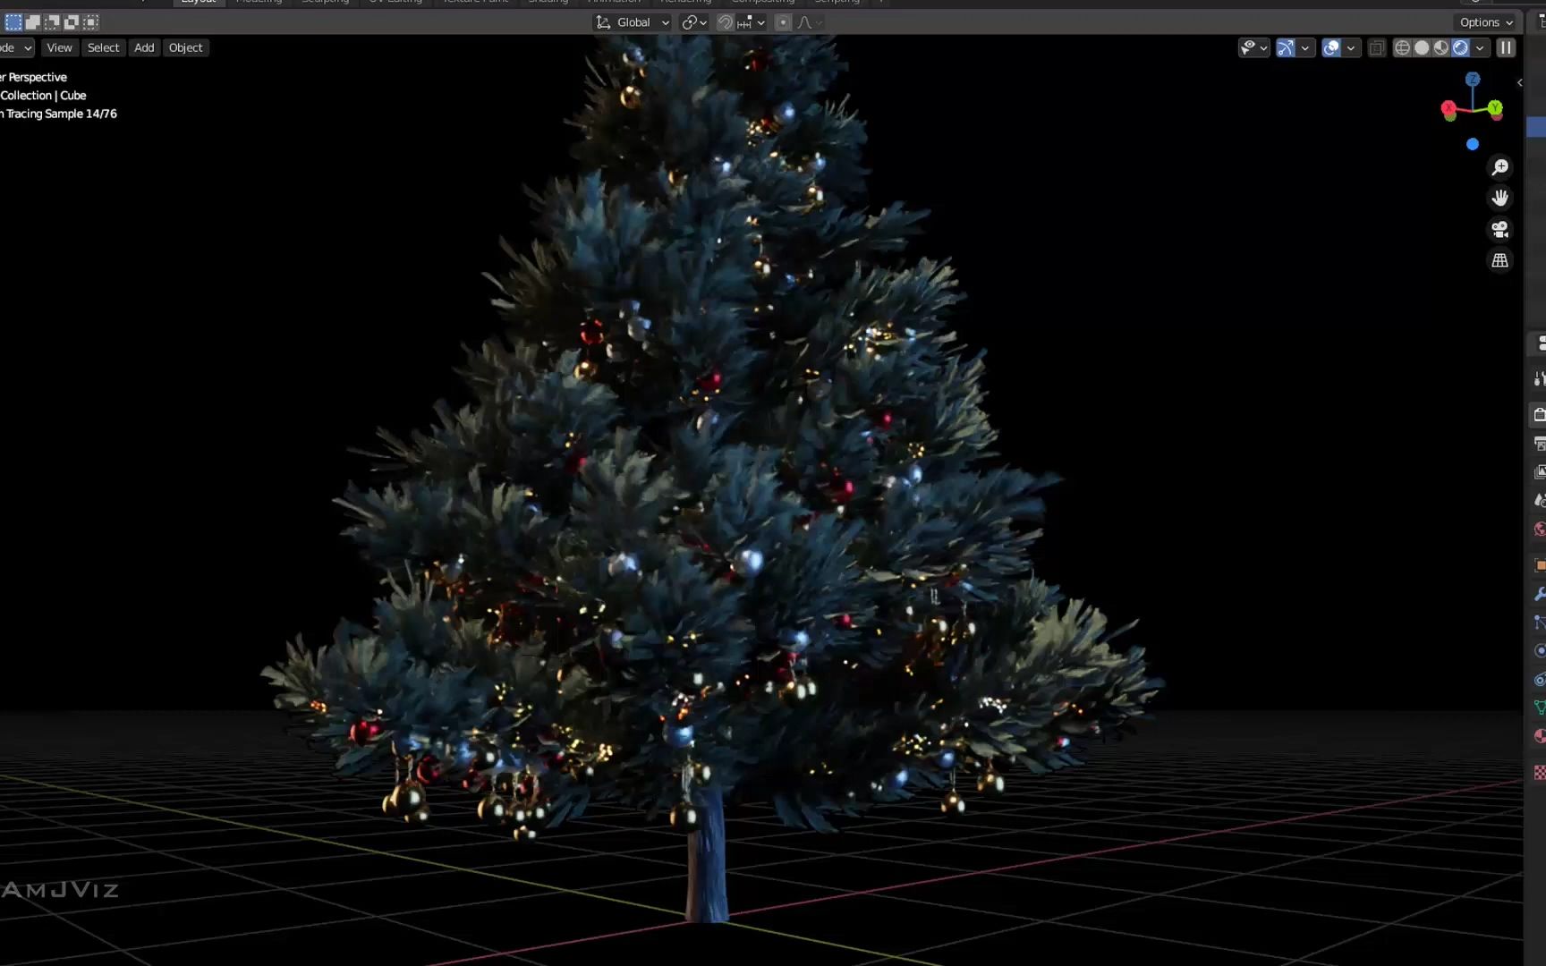The image size is (1546, 966).
Task: Click the pan hand icon in the viewport
Action: click(x=1500, y=198)
